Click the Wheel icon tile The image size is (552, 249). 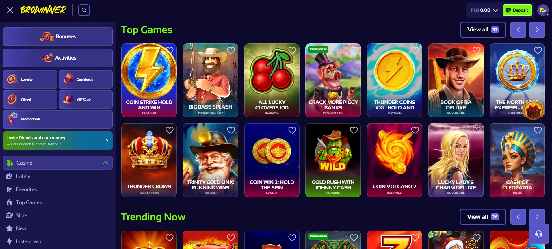pyautogui.click(x=30, y=99)
